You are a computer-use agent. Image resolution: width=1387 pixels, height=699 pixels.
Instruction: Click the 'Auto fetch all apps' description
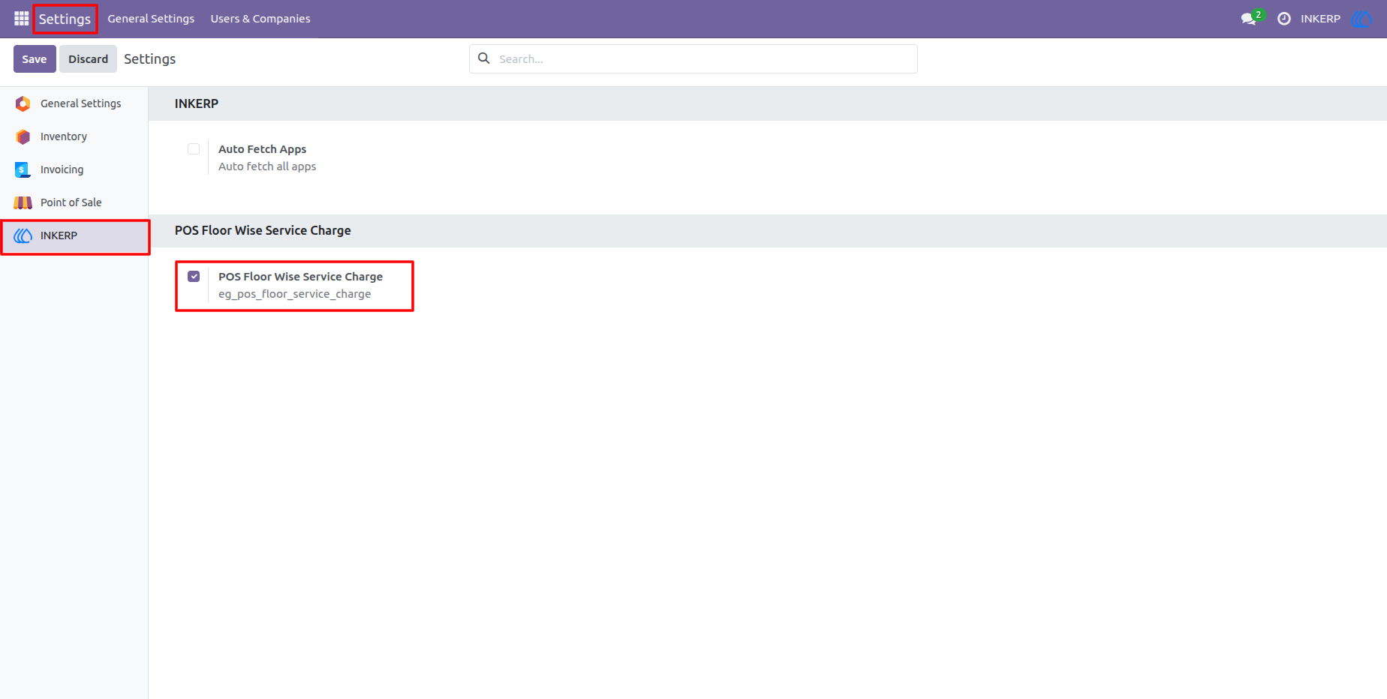(267, 166)
